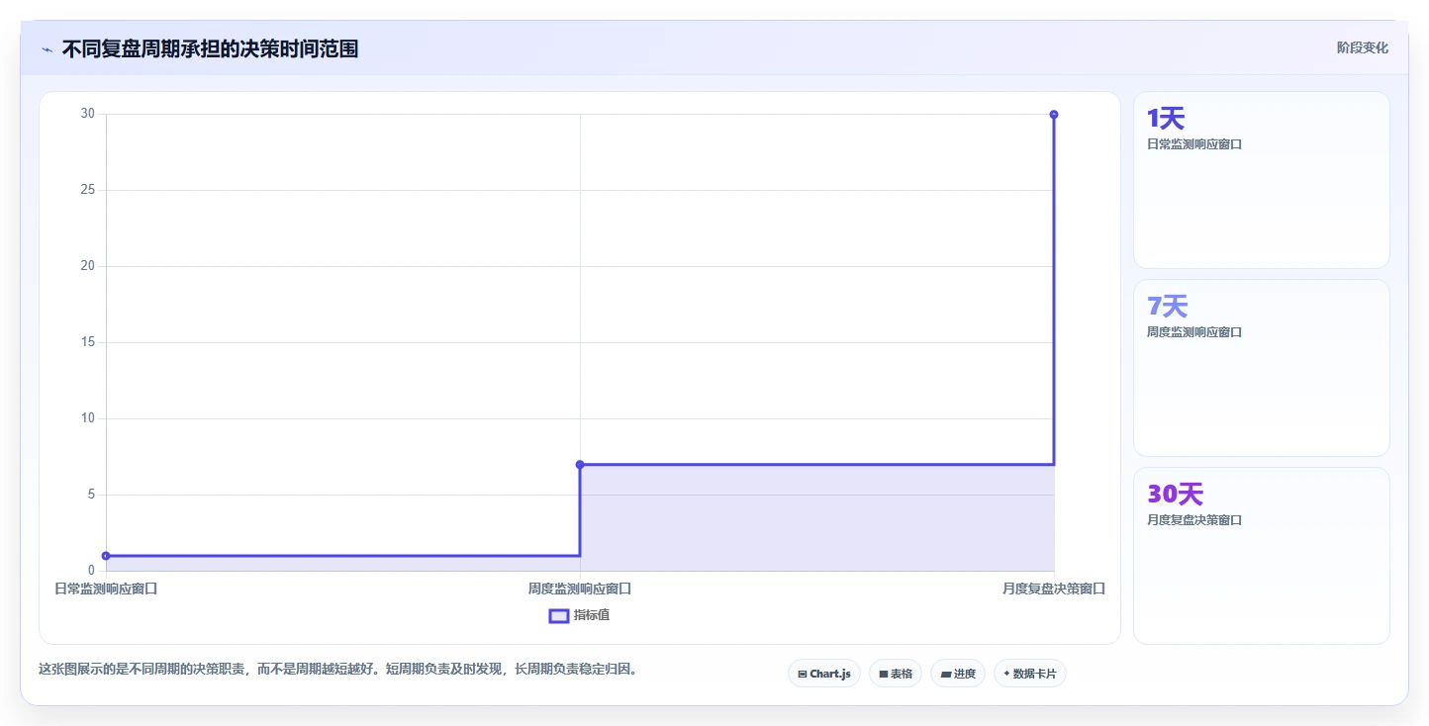Click the data point at 周度监测响应窗口
The image size is (1429, 726).
(580, 464)
